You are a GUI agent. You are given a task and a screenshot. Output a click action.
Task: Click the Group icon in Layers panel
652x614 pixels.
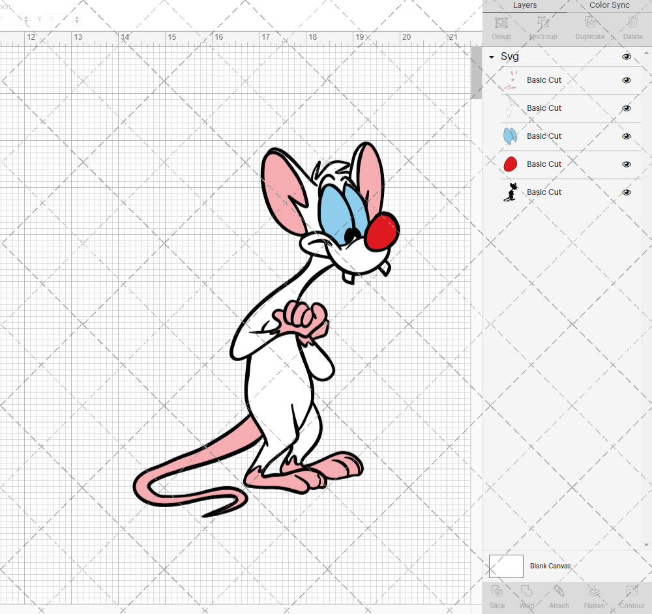tap(501, 23)
